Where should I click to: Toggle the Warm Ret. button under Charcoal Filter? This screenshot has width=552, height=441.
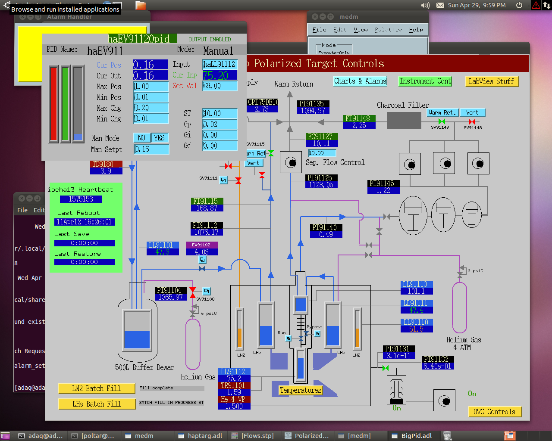(442, 112)
